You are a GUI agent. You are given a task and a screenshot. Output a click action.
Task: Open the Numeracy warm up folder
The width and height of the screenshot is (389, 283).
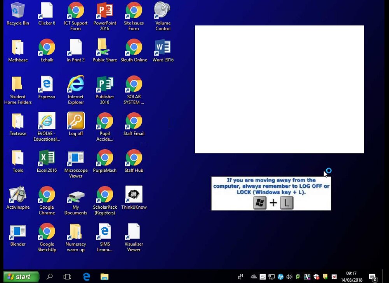coord(76,237)
